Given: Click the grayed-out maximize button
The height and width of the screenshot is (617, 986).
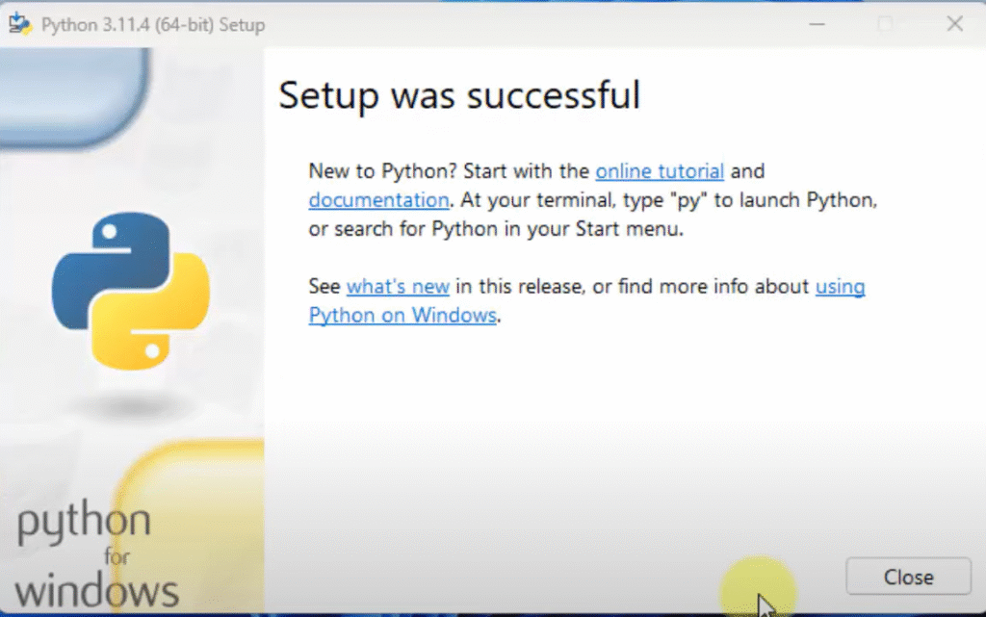Looking at the screenshot, I should point(884,24).
